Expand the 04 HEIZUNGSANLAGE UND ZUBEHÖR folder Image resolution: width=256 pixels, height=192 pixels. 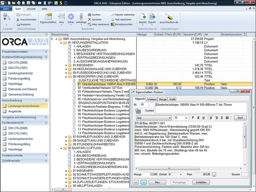point(66,69)
